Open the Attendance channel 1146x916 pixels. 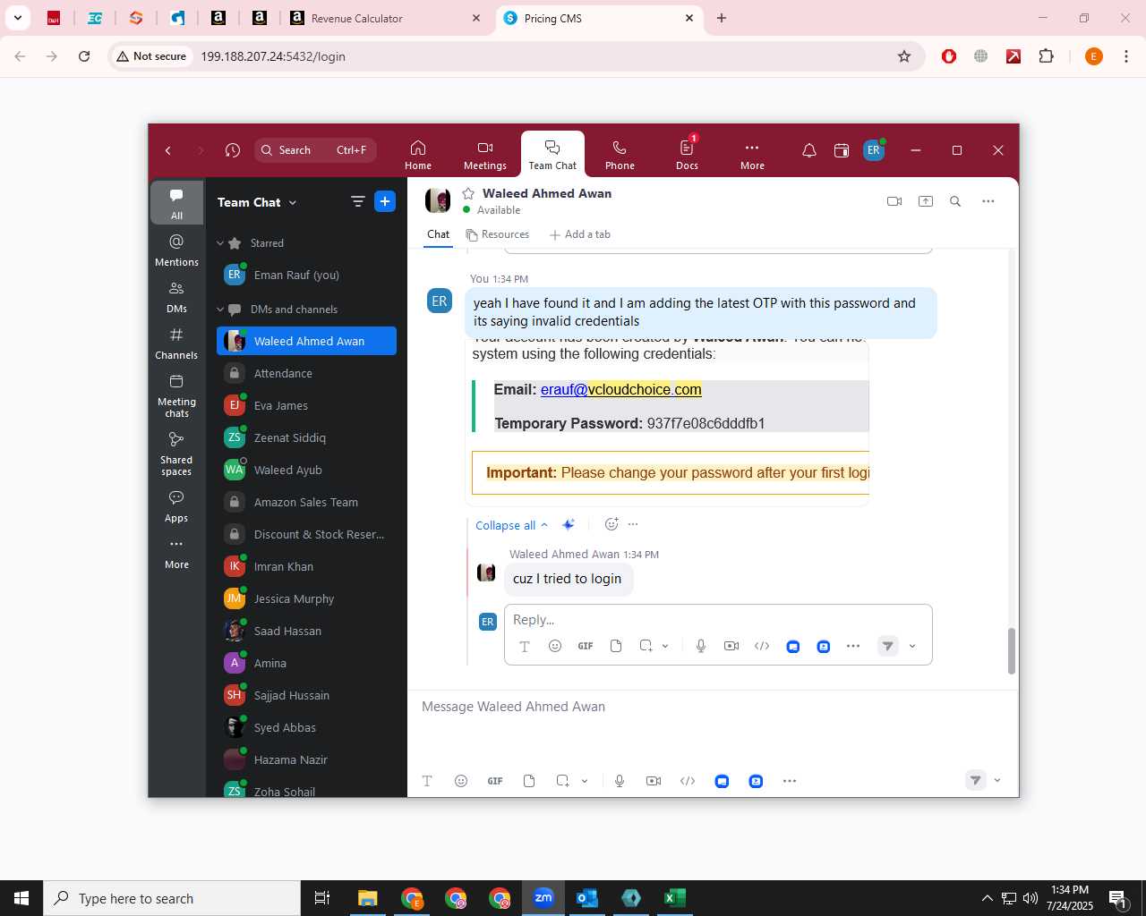point(306,373)
